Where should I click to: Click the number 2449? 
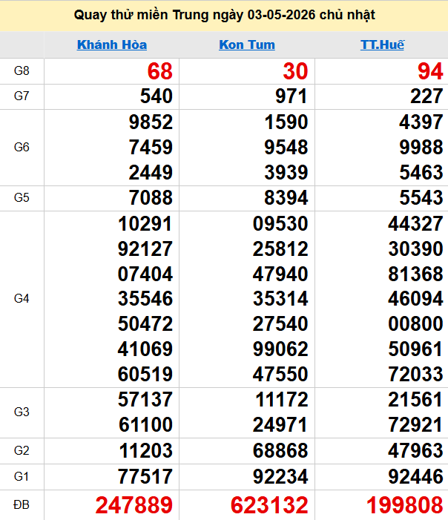pyautogui.click(x=151, y=172)
